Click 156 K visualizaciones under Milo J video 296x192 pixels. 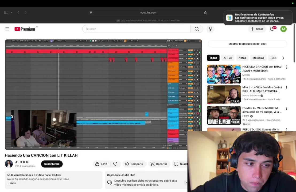coord(254,99)
